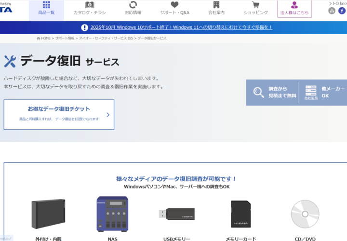
Task: Click the メモリーカード label
Action: (241, 239)
